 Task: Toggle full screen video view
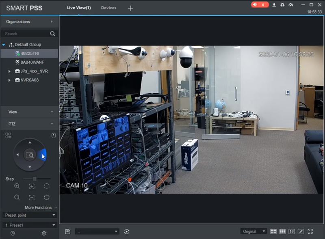(x=310, y=231)
